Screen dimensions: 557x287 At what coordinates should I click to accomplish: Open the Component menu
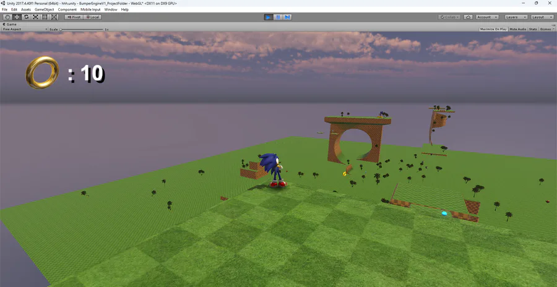[67, 10]
